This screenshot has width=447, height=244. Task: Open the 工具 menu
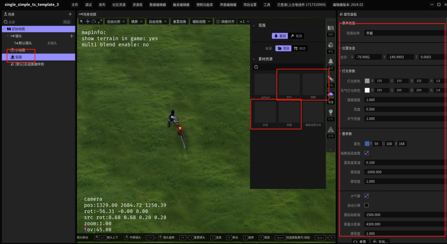coord(267,5)
